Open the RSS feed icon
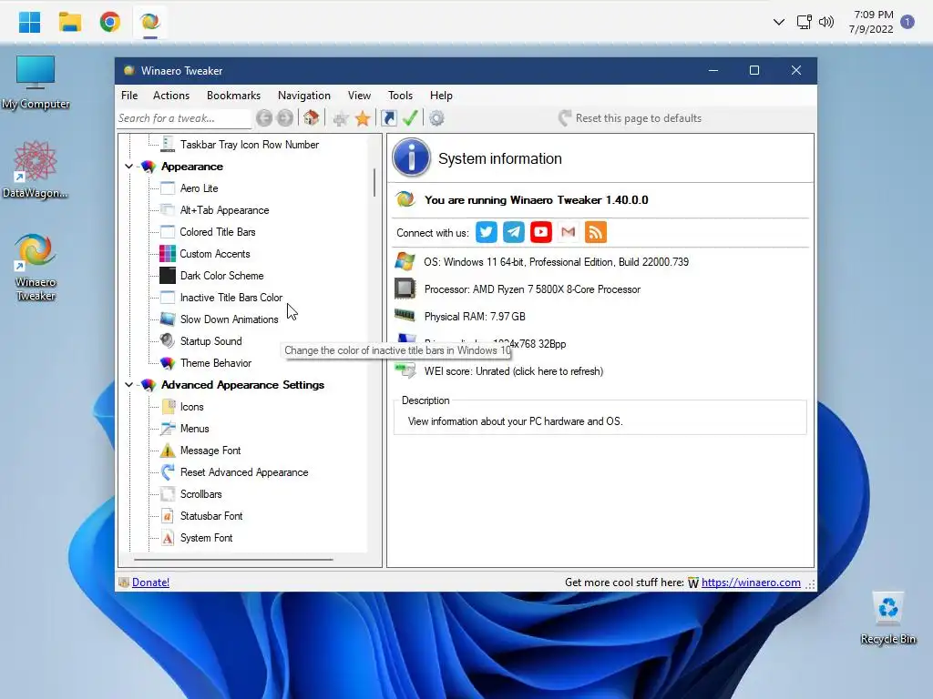933x699 pixels. click(596, 232)
